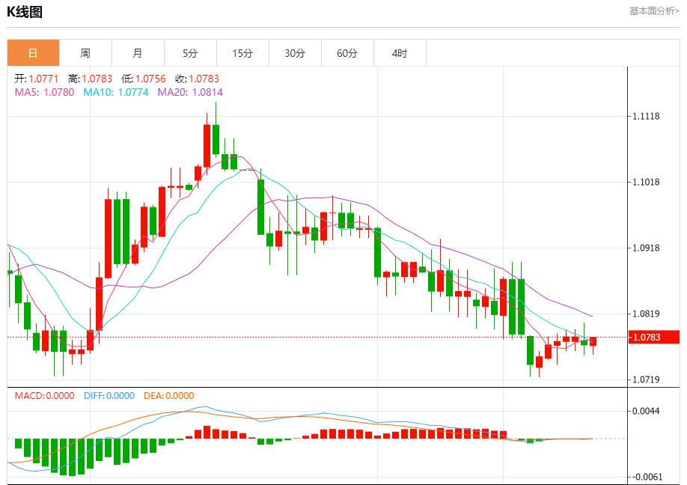Click the latest red candlestick at right

(593, 341)
